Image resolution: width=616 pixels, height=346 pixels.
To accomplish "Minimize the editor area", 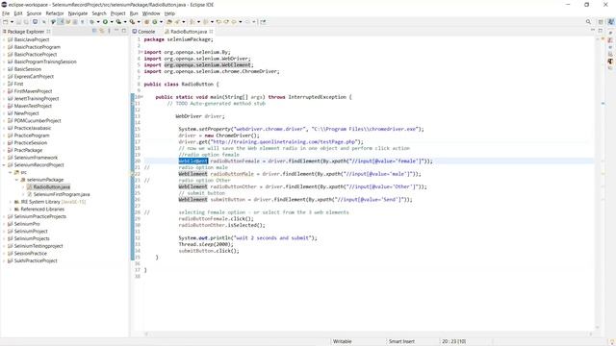I will (593, 30).
